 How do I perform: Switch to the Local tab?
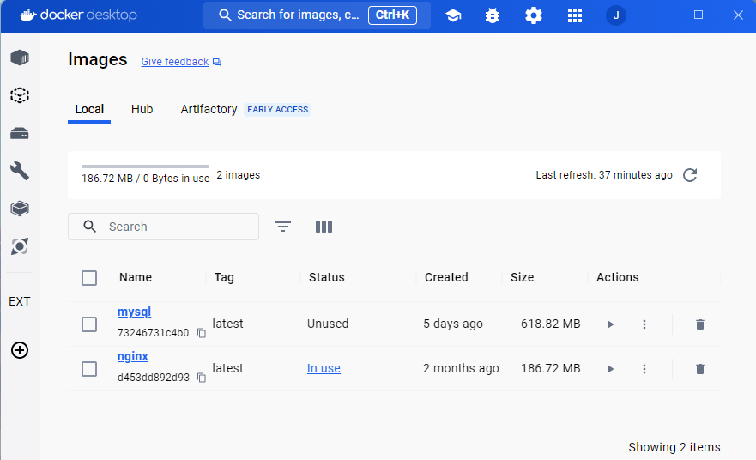point(89,110)
